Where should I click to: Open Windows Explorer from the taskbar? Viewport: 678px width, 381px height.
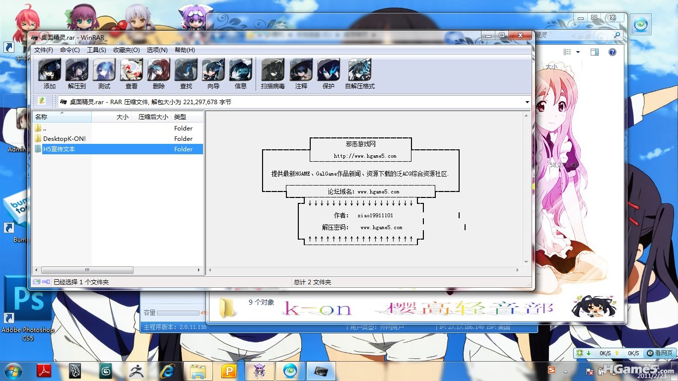[199, 371]
